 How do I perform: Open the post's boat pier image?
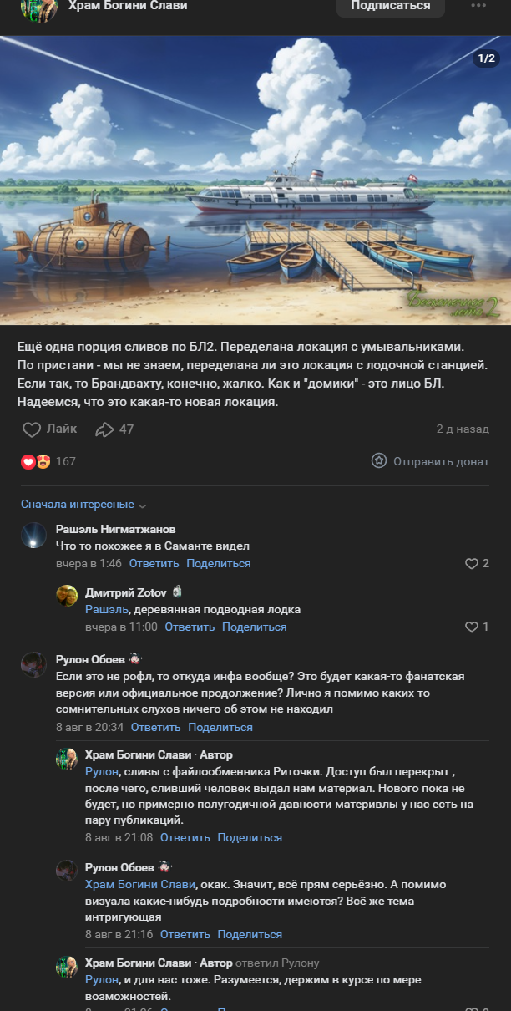[255, 180]
